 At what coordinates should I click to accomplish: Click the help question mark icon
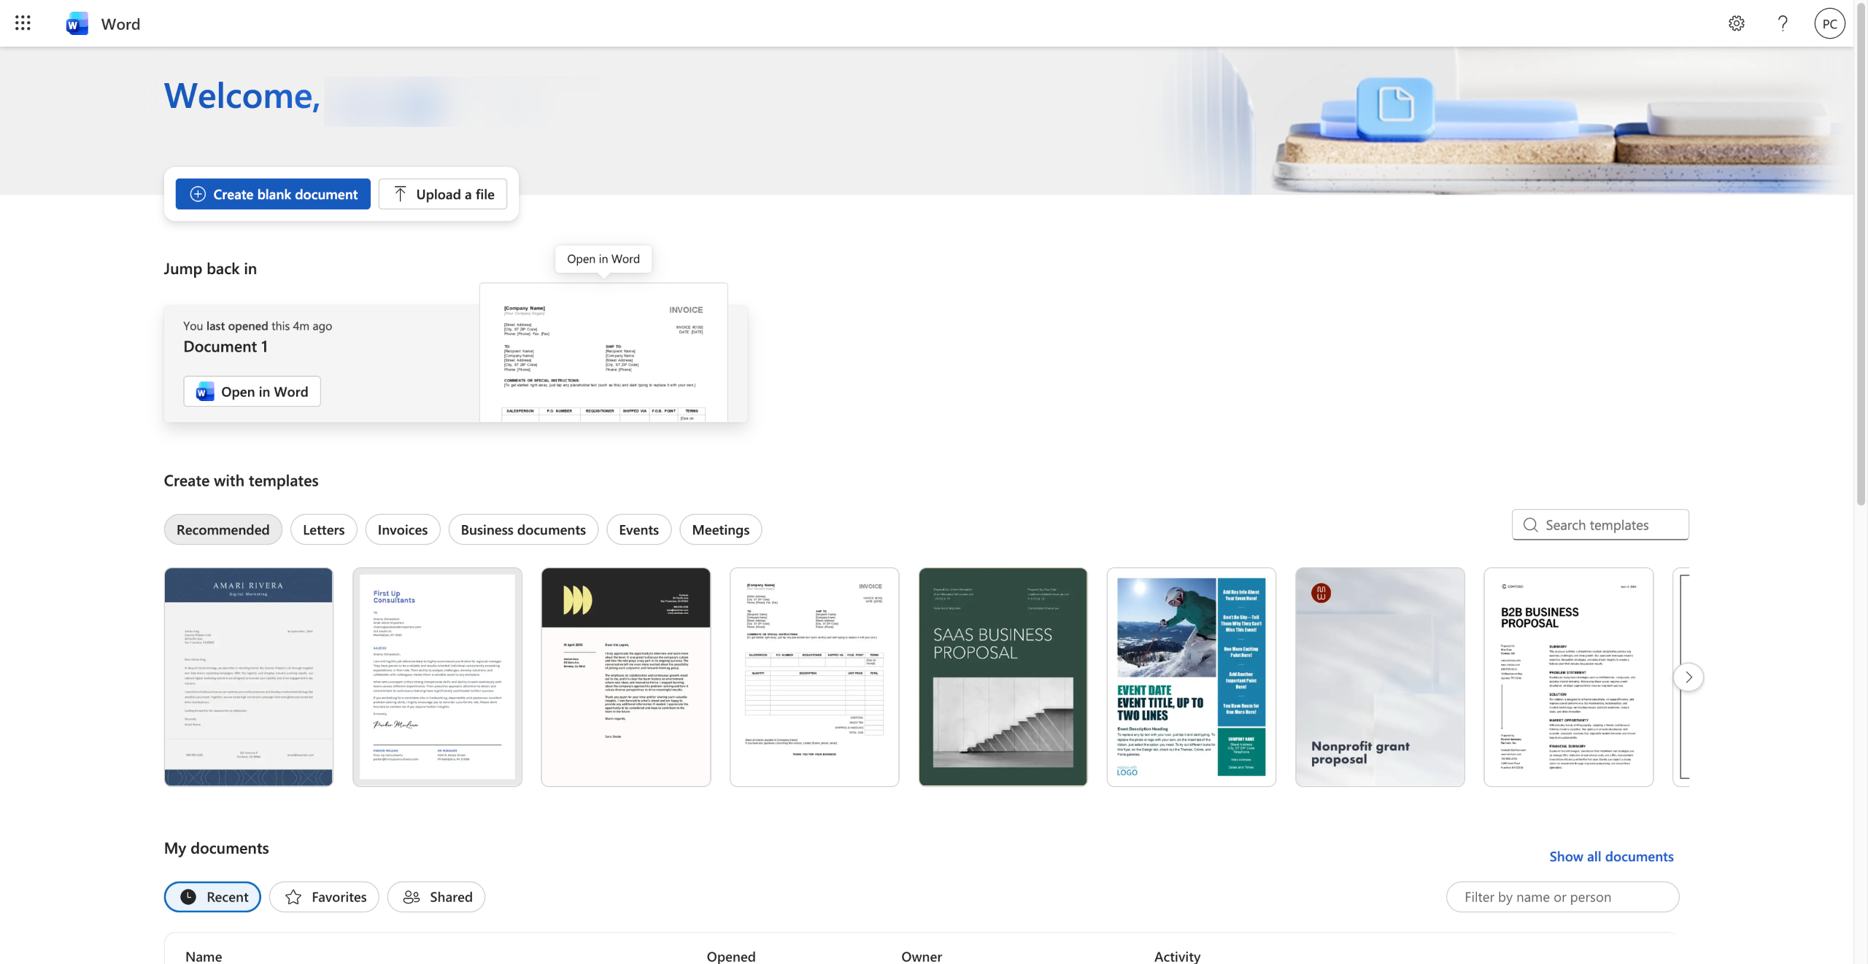click(1783, 23)
